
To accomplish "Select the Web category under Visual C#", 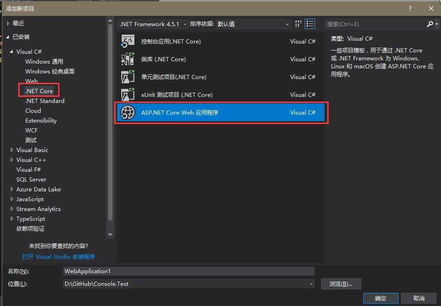I will (x=31, y=81).
